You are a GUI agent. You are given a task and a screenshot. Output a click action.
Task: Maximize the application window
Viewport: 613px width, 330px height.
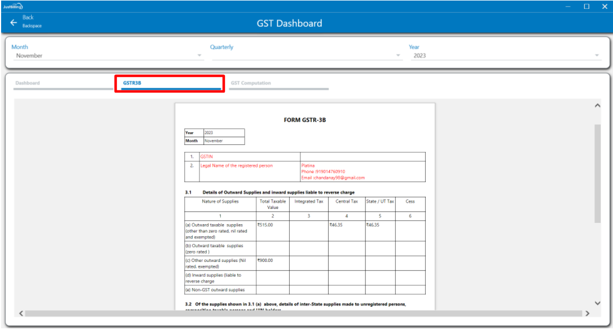pos(586,6)
